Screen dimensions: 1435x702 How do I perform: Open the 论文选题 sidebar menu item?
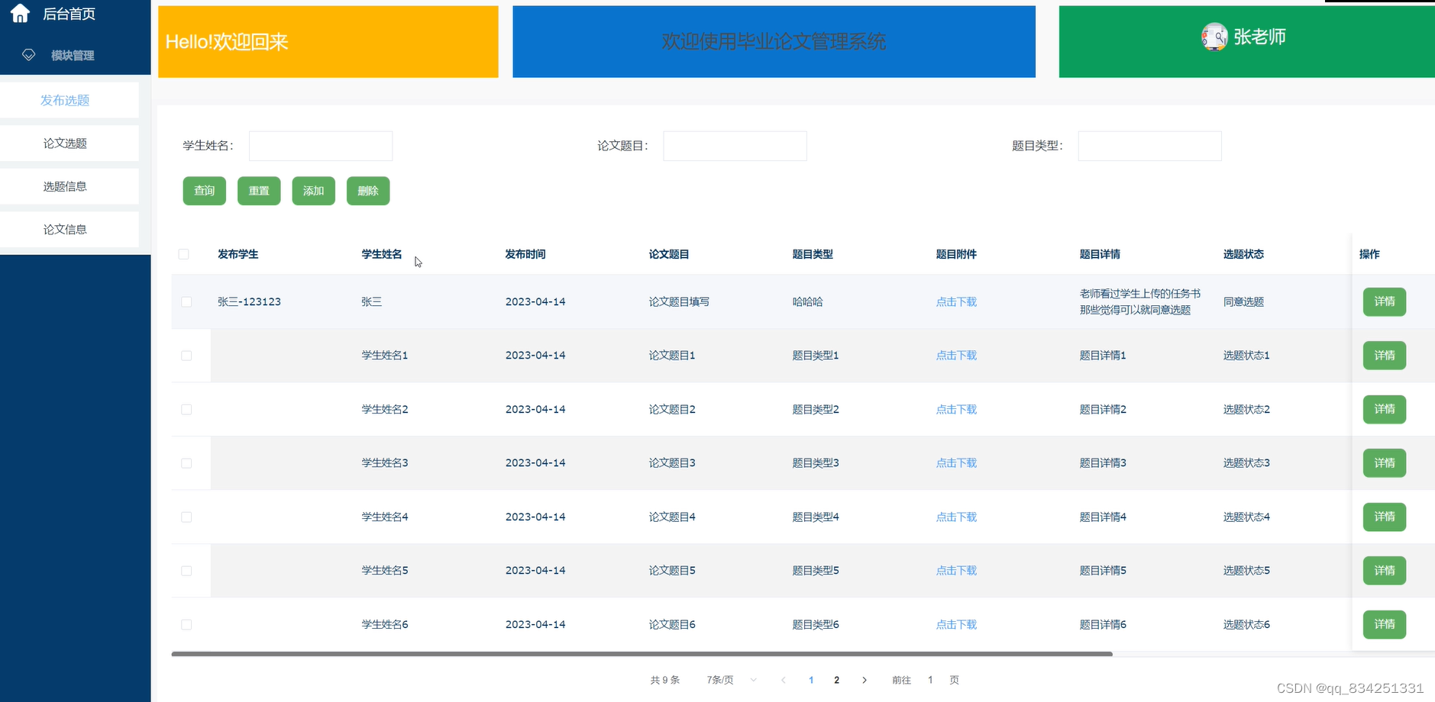(x=66, y=143)
